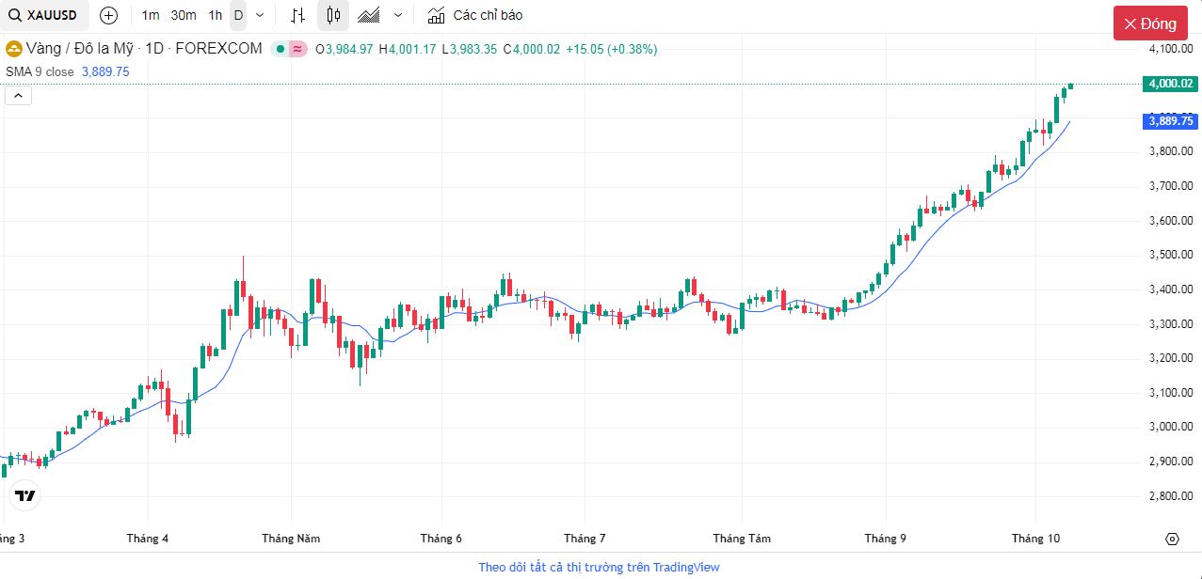Select the bars chart type icon
This screenshot has width=1202, height=579.
297,15
